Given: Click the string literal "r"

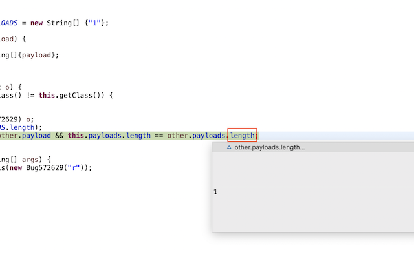Looking at the screenshot, I should [x=74, y=168].
